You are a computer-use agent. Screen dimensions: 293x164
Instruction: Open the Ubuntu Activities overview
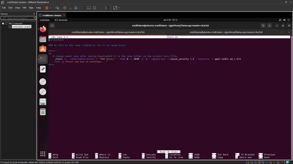(x=44, y=20)
